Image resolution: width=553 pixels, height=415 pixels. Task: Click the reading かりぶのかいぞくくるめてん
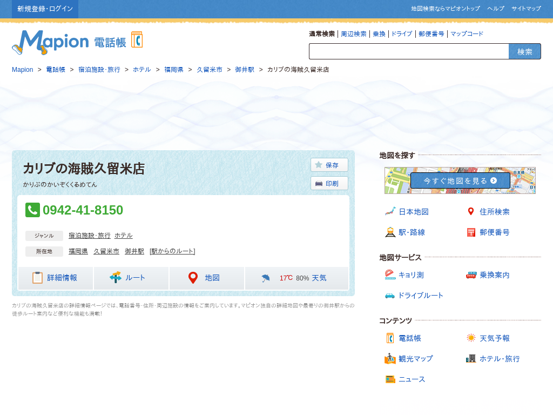pos(60,185)
